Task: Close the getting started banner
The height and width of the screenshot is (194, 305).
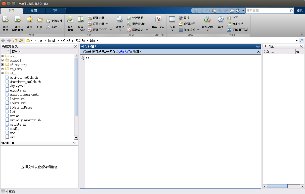Action: [258, 52]
